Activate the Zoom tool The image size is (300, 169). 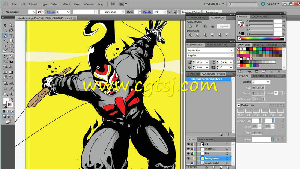pos(11,94)
